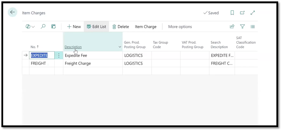Select the FREIGHT row number

42,63
